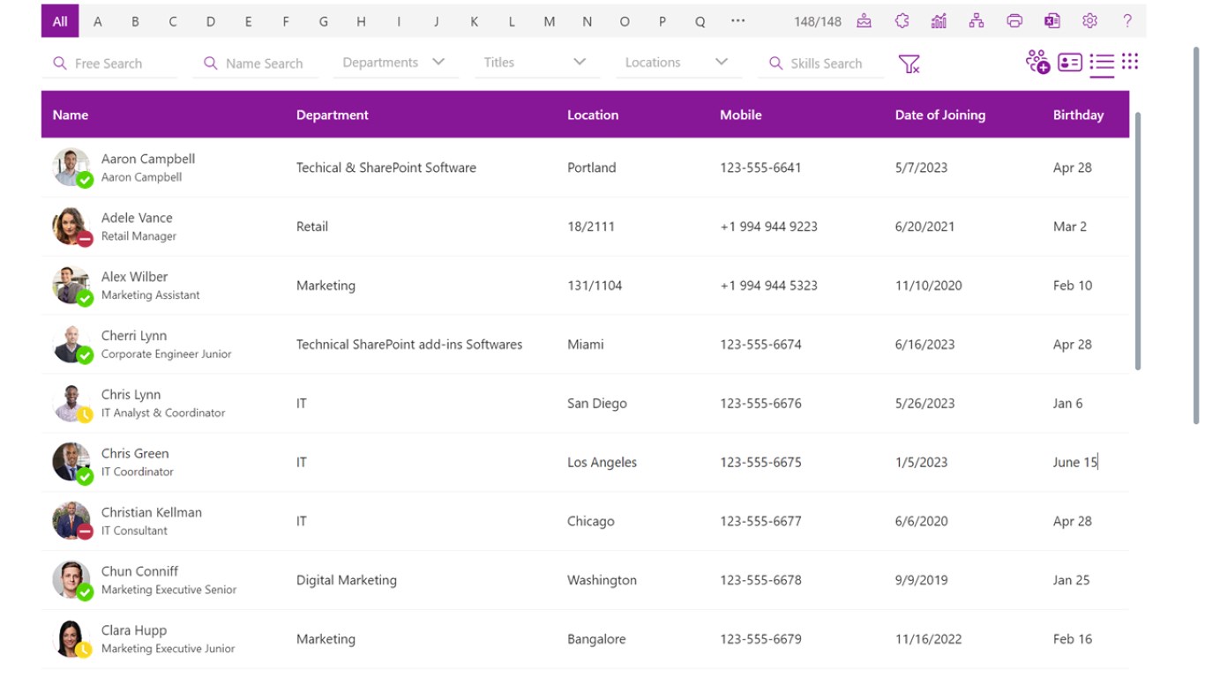1205x677 pixels.
Task: Switch to profile card view
Action: point(1070,62)
